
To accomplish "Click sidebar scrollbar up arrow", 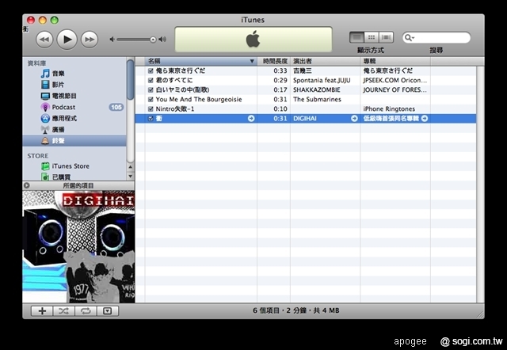I will click(x=130, y=167).
